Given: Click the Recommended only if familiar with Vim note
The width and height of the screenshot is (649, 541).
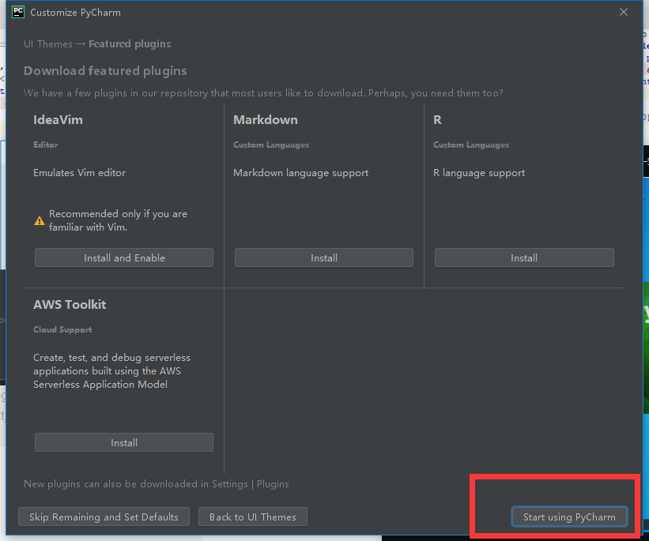Looking at the screenshot, I should coord(118,220).
